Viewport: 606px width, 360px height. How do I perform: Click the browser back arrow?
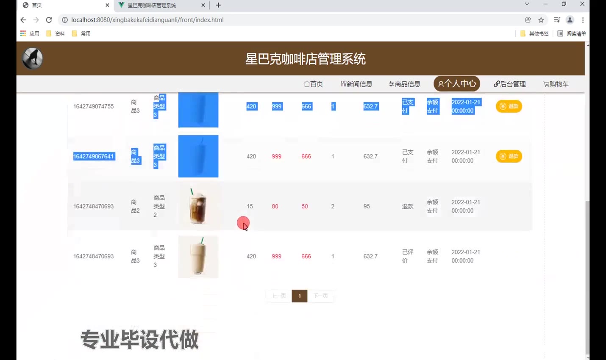(x=23, y=20)
